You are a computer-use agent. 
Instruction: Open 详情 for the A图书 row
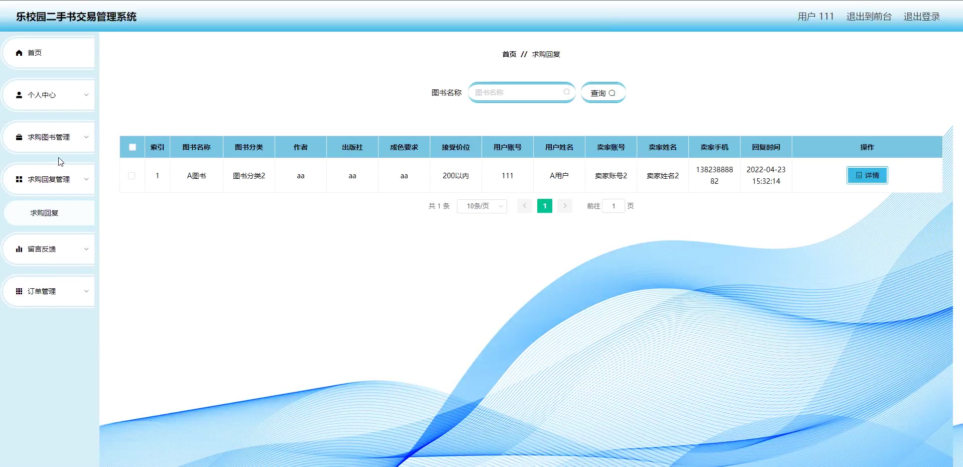pyautogui.click(x=867, y=175)
